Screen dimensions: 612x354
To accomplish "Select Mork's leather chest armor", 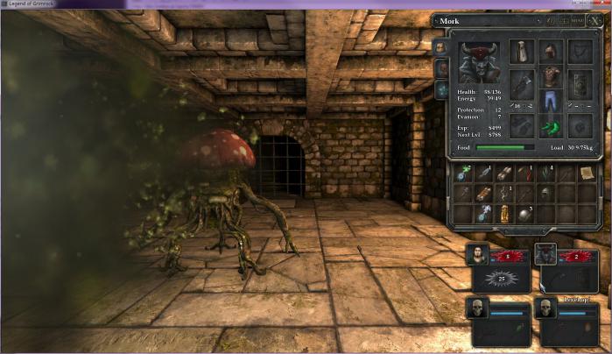I will click(x=551, y=76).
